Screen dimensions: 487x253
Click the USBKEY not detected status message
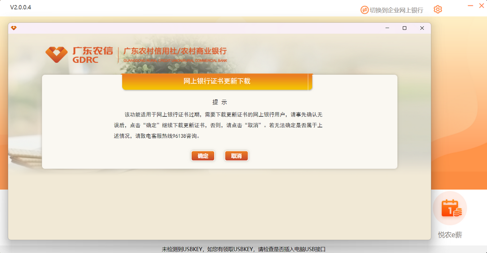[243, 249]
